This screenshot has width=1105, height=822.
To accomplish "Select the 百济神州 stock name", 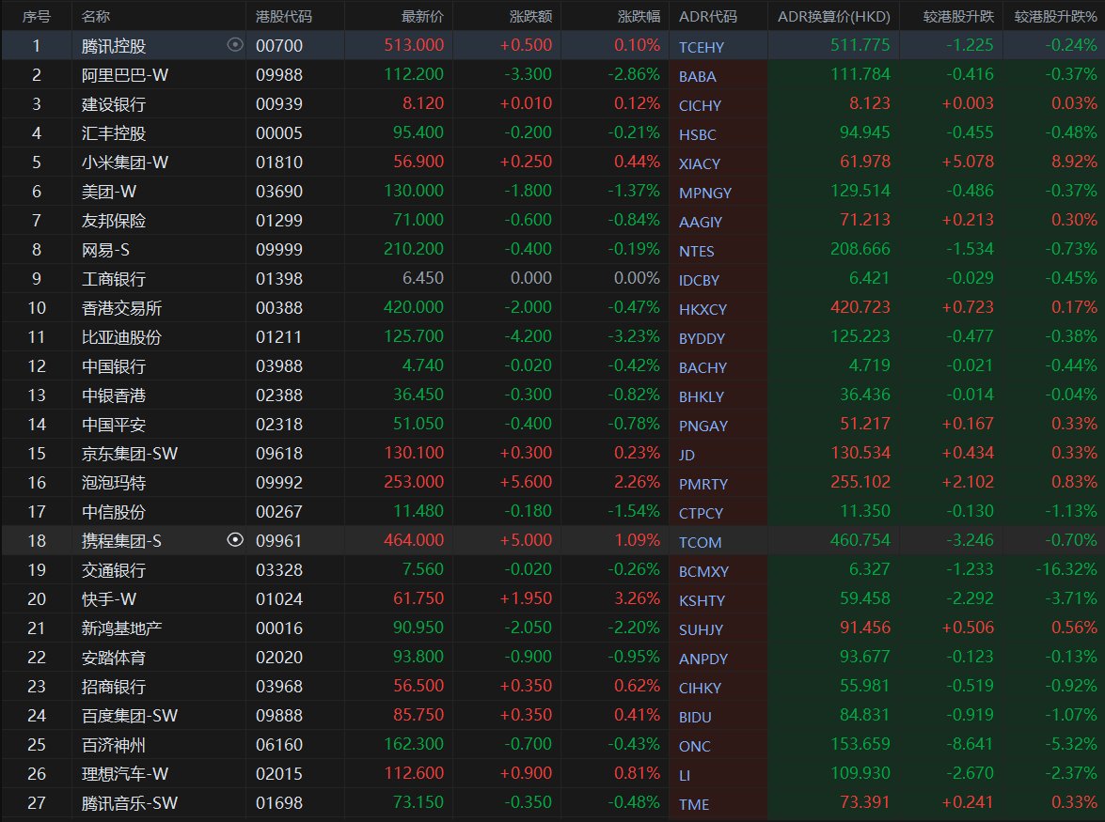I will 114,745.
